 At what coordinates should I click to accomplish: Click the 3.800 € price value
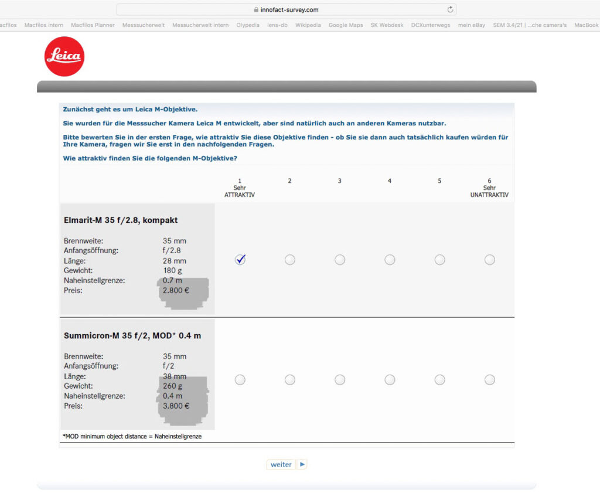pyautogui.click(x=176, y=406)
